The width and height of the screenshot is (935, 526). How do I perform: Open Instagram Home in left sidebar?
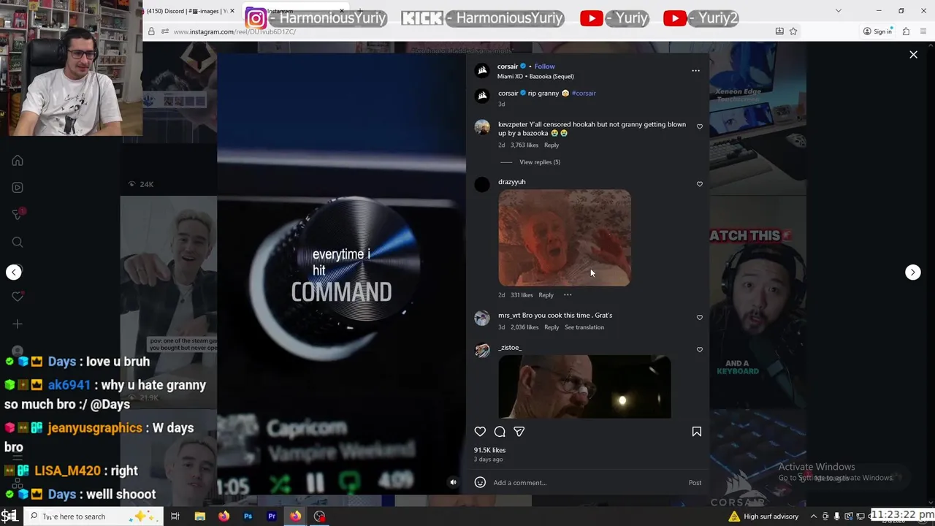point(18,161)
